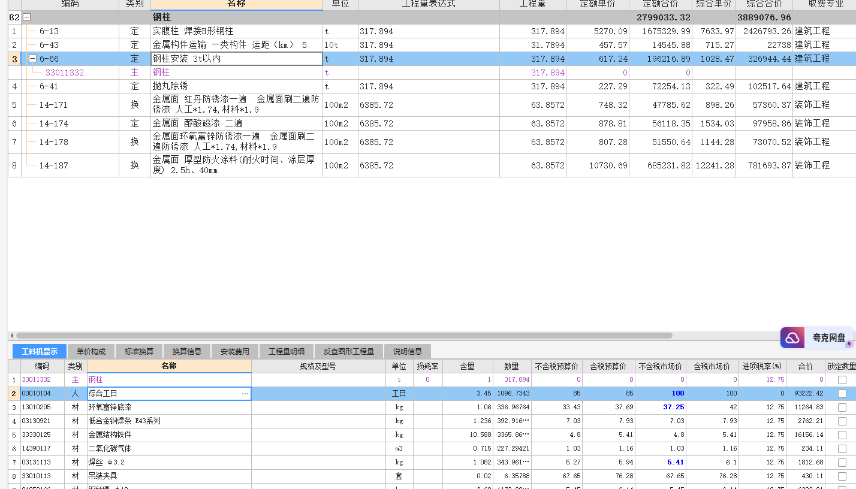Image resolution: width=856 pixels, height=489 pixels.
Task: Toggle lock quantity checkbox for 二氧化碳气体 row
Action: point(842,449)
